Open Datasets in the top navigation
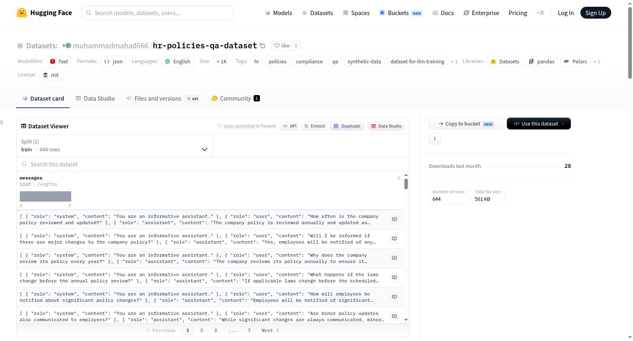 pyautogui.click(x=317, y=13)
